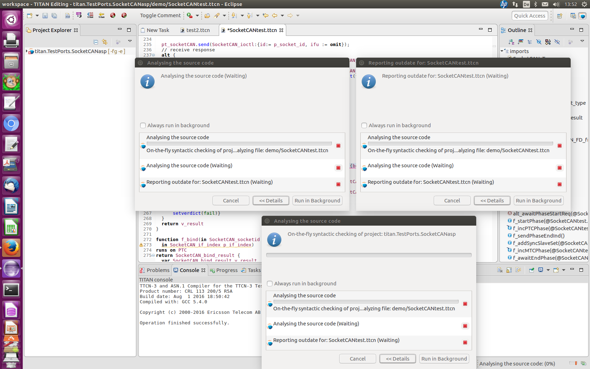Check Always run in background in Reporting outdate dialog
The width and height of the screenshot is (590, 369).
coord(364,125)
